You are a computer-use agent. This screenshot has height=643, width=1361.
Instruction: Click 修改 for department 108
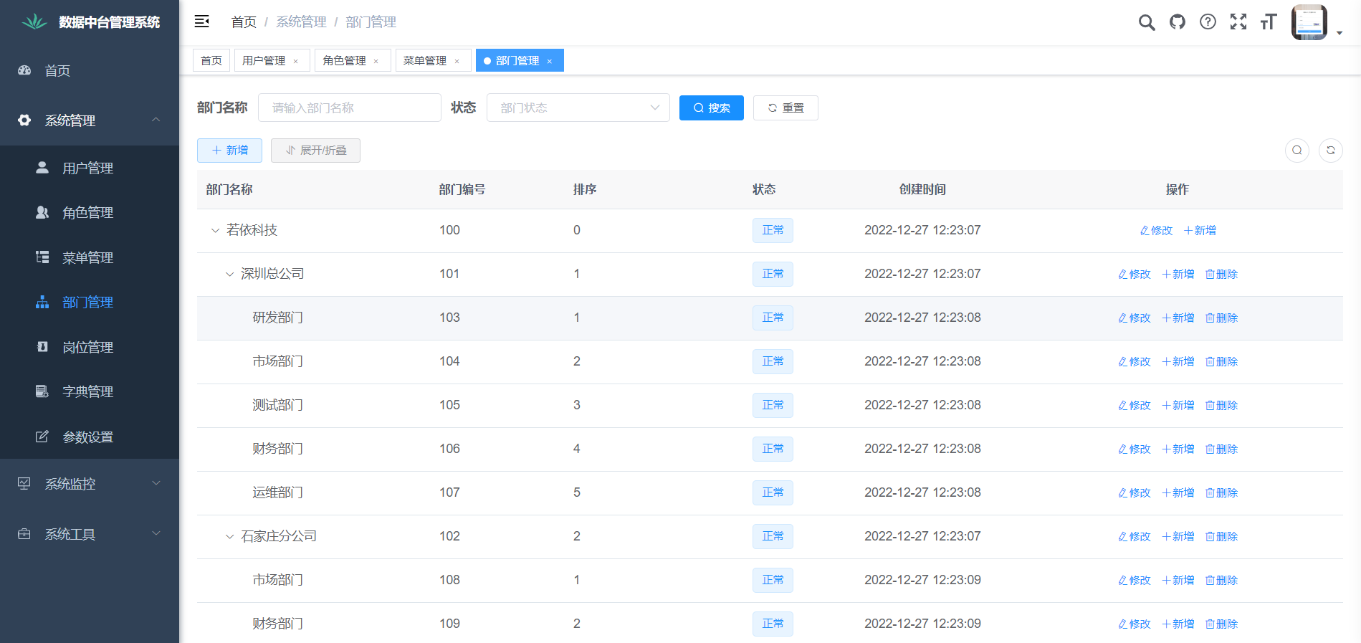[1135, 580]
